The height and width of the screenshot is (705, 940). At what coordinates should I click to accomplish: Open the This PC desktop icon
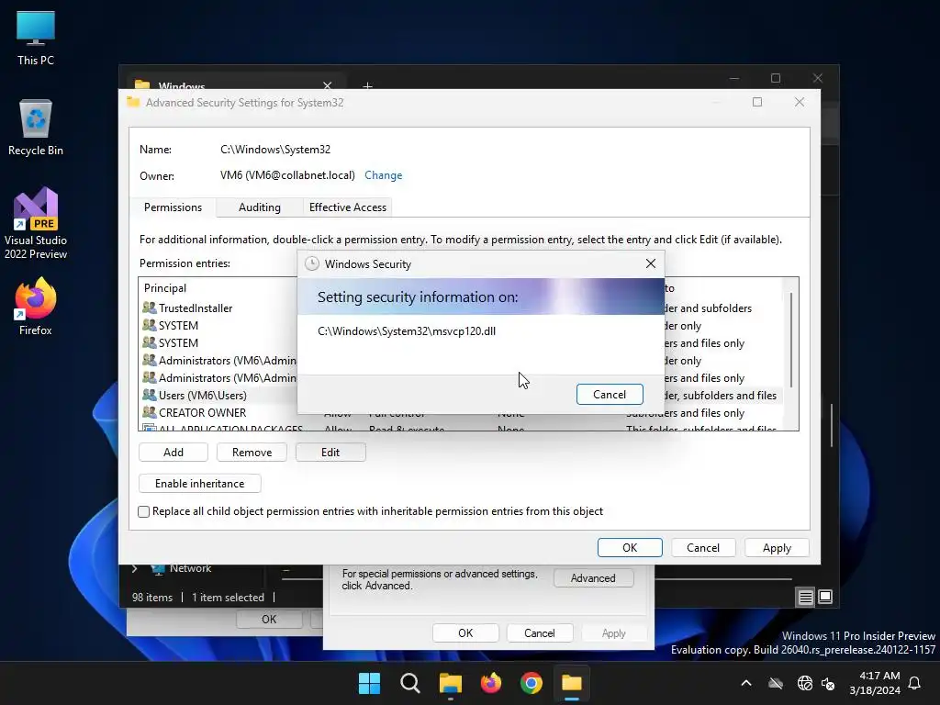(36, 39)
